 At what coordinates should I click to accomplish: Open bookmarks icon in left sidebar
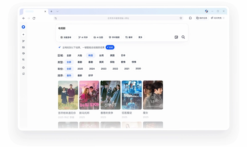pos(23,74)
